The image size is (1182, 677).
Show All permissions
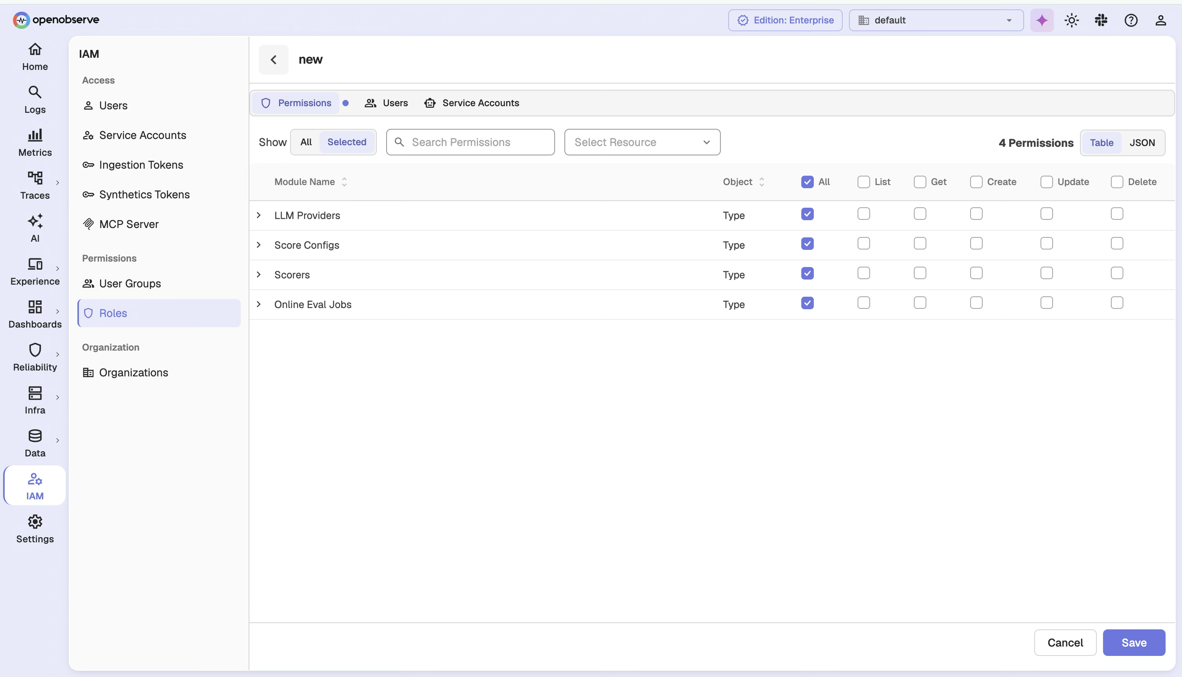coord(306,142)
